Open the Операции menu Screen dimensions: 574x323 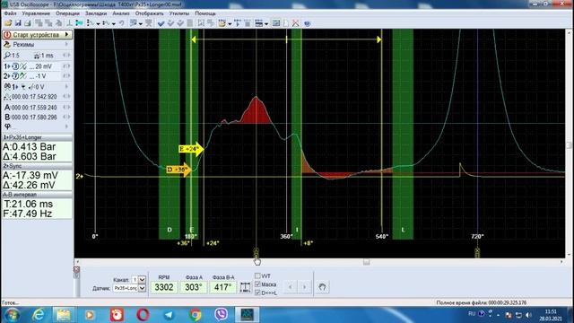(67, 13)
